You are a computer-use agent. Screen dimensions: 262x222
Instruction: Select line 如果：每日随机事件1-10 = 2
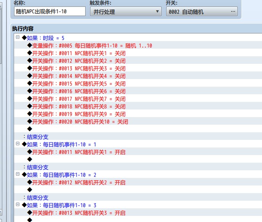coord(138,175)
